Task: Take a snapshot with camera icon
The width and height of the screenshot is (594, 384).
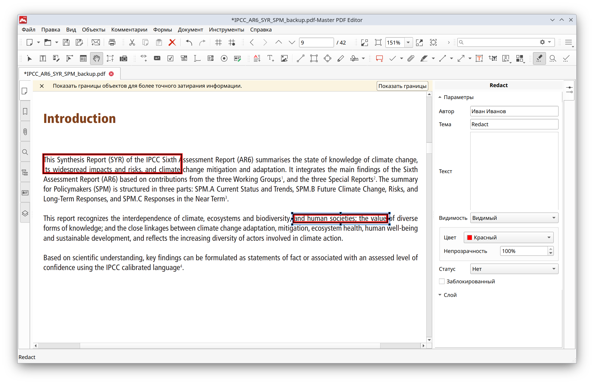Action: click(x=123, y=58)
